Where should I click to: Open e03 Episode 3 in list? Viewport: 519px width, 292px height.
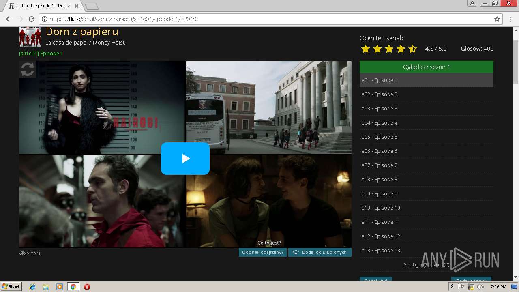(427, 108)
